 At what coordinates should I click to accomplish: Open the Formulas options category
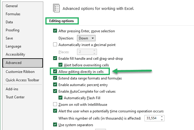(13, 14)
